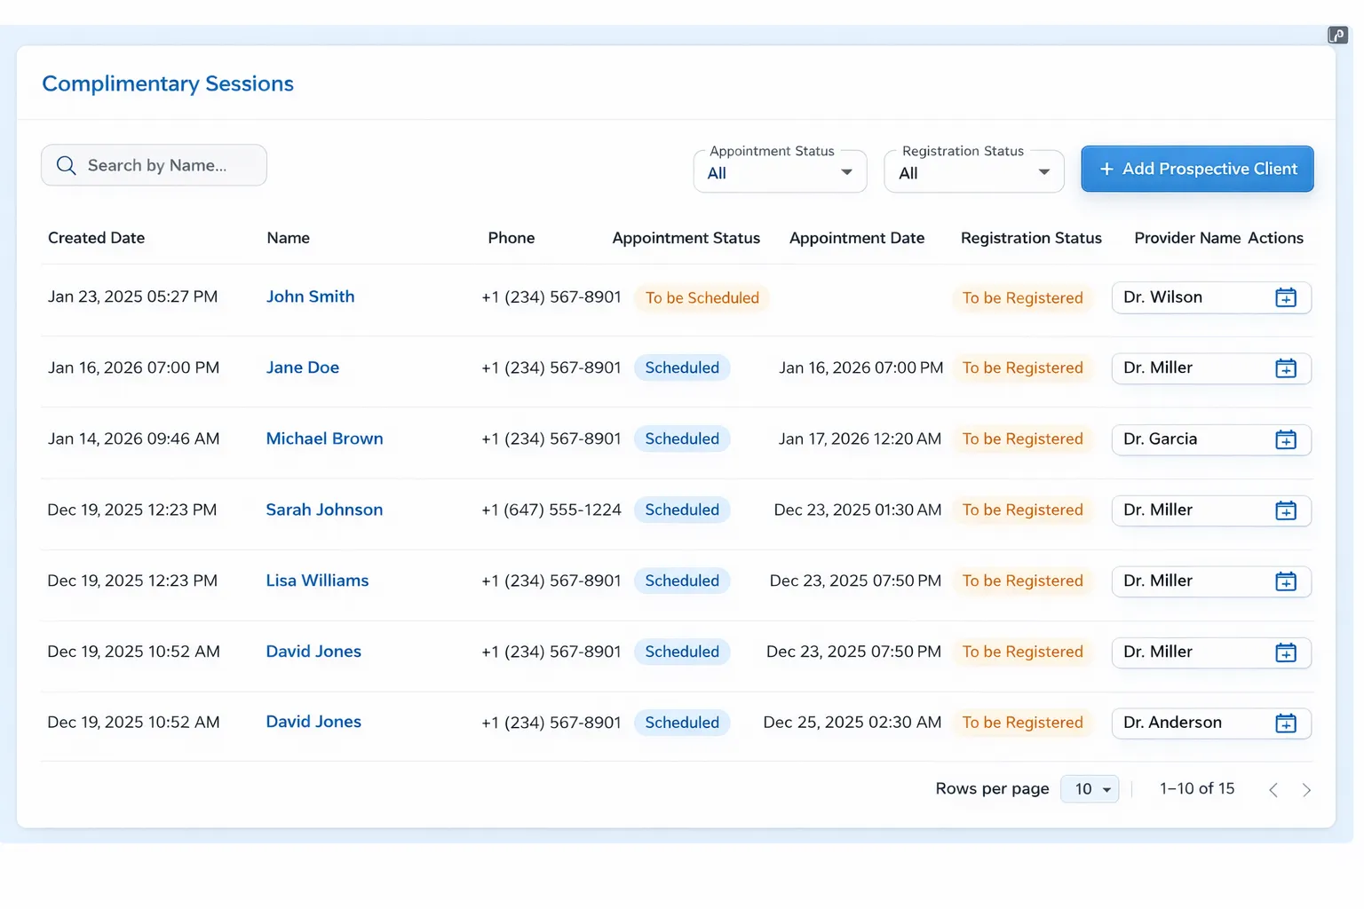This screenshot has height=909, width=1364.
Task: Click Dr. Anderson provider cell
Action: point(1211,723)
